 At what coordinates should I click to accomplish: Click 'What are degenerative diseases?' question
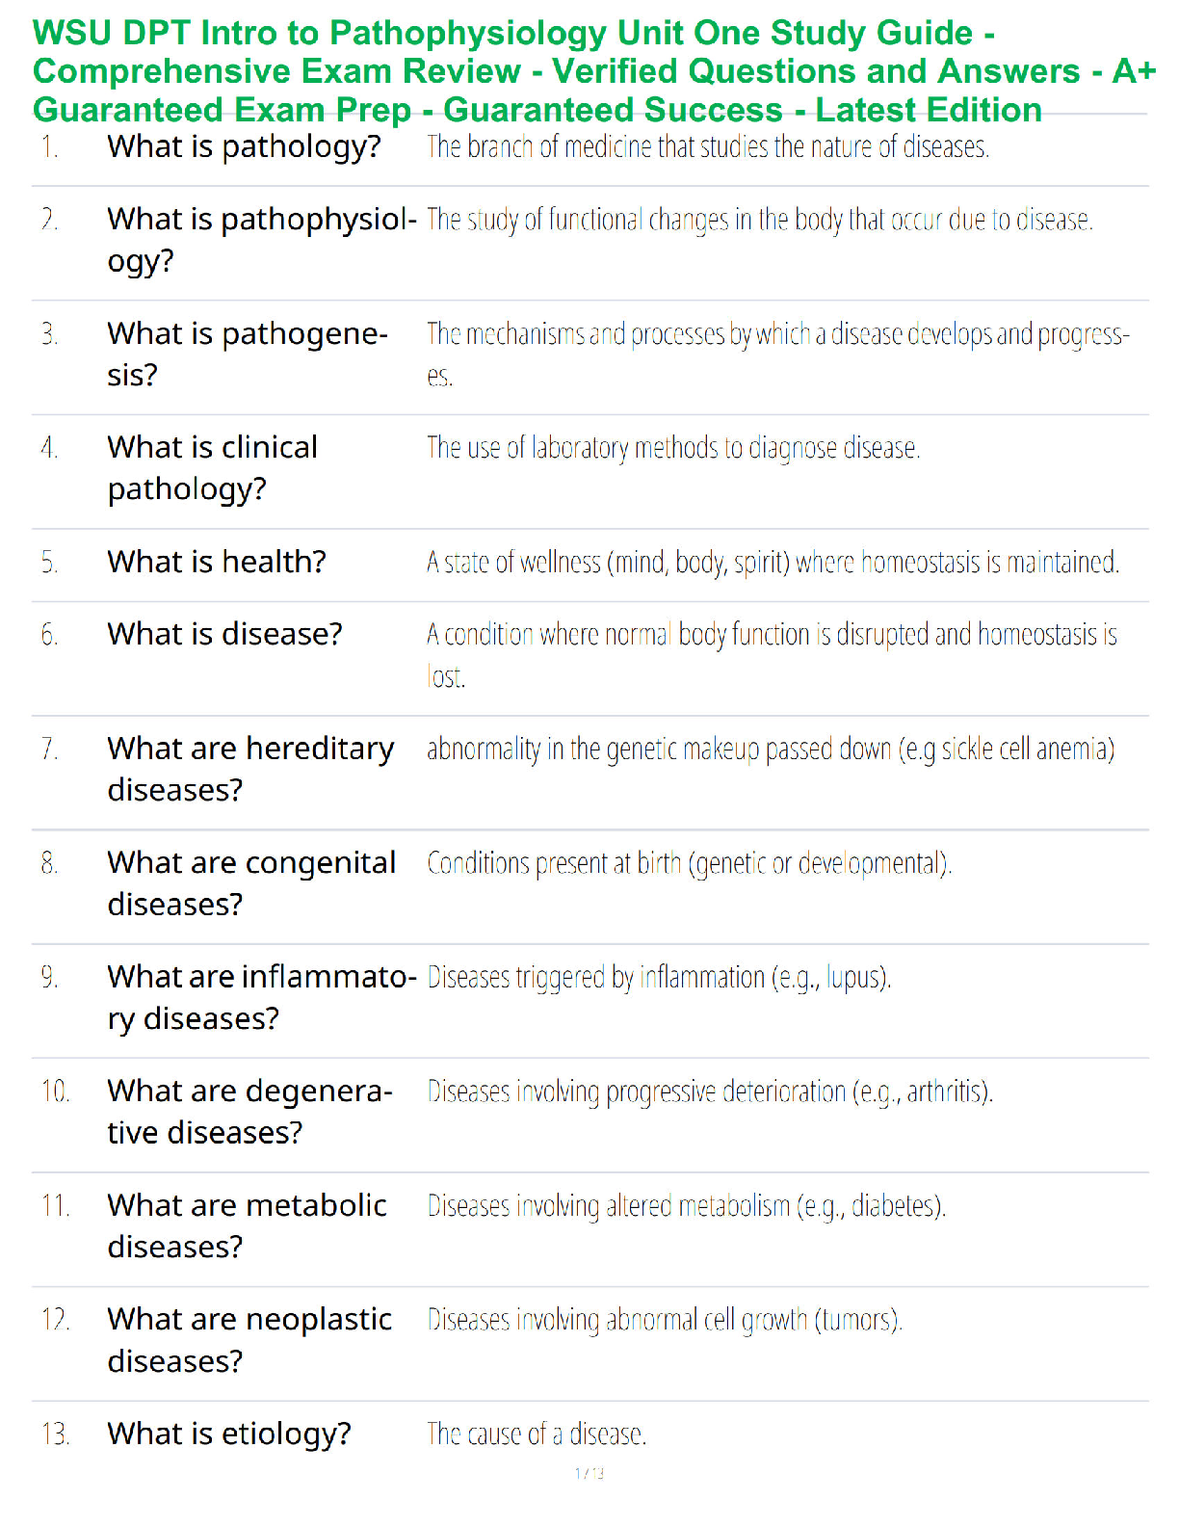coord(249,1112)
